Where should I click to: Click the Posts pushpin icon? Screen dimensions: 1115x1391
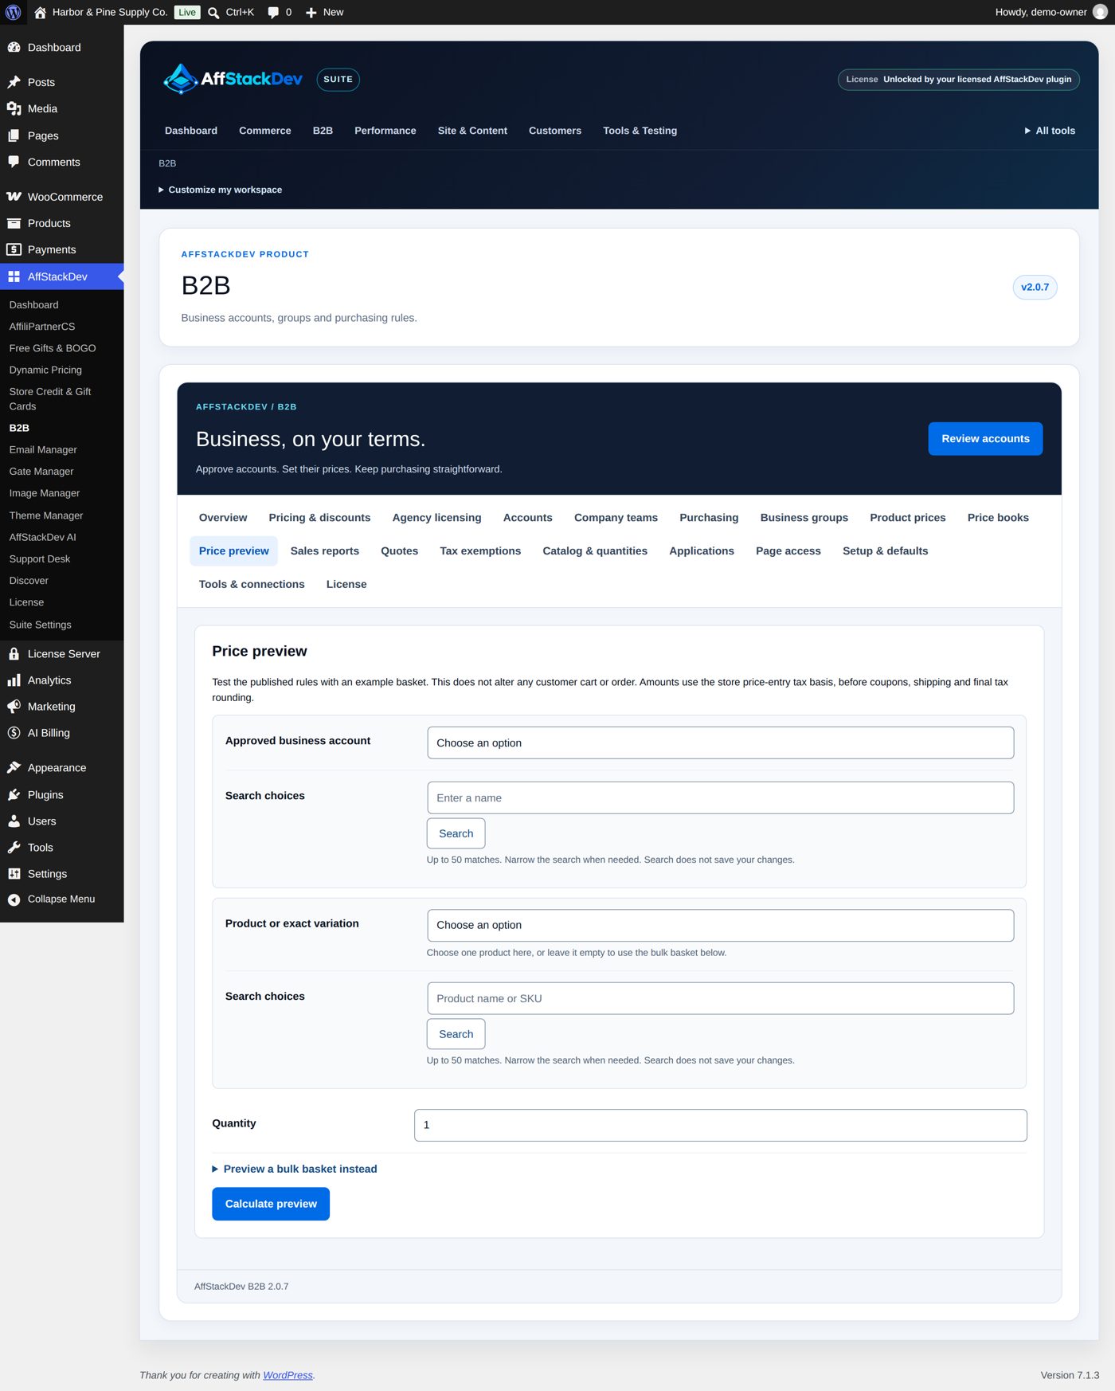pos(14,82)
